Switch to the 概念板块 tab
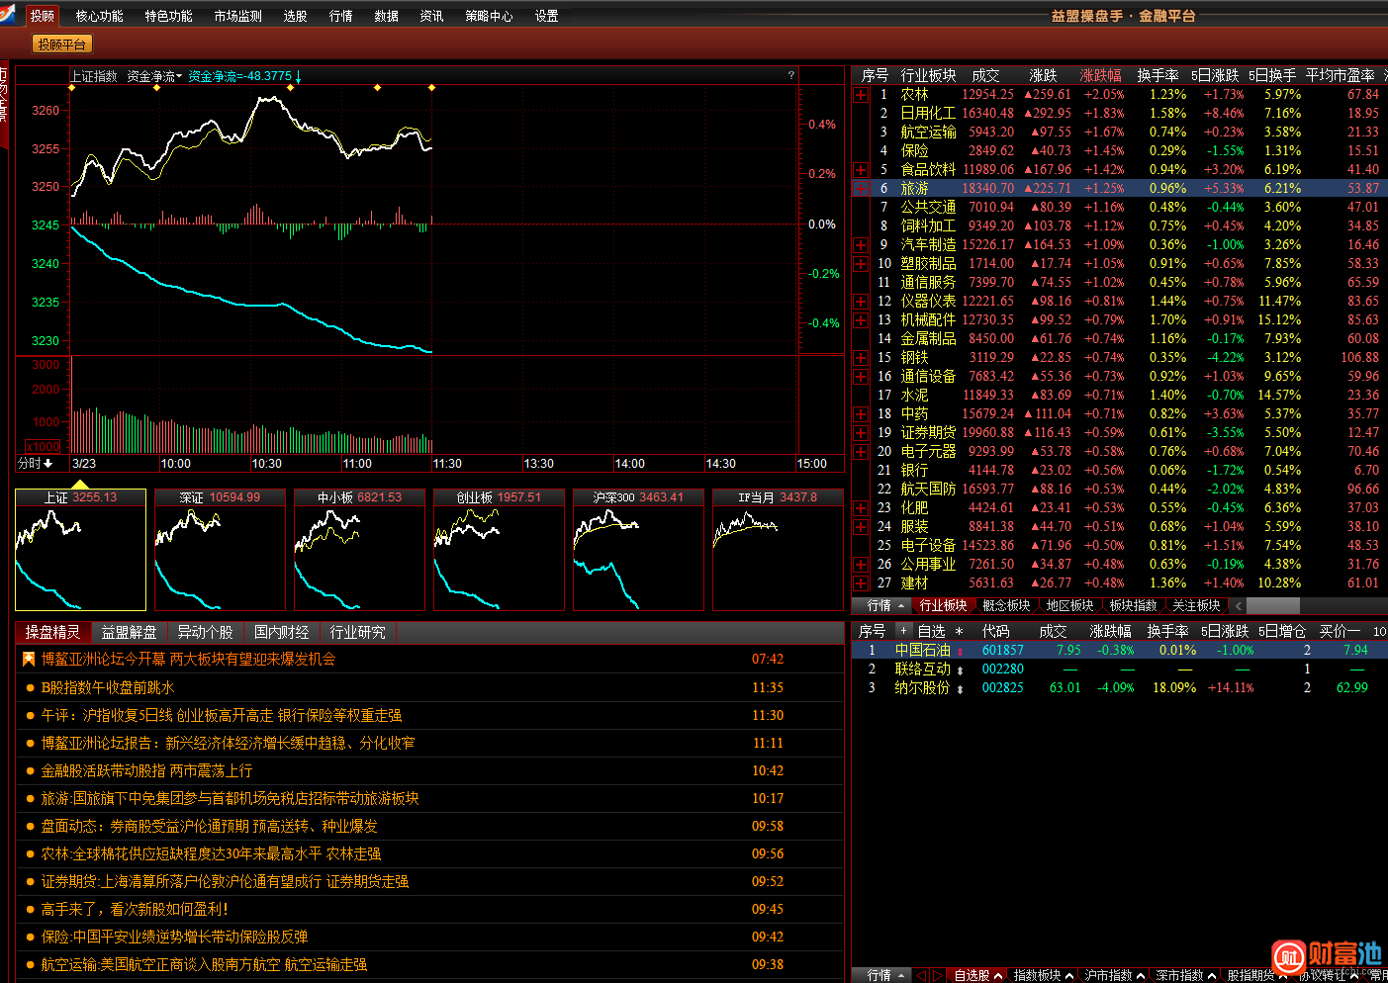The image size is (1388, 983). pos(1006,605)
